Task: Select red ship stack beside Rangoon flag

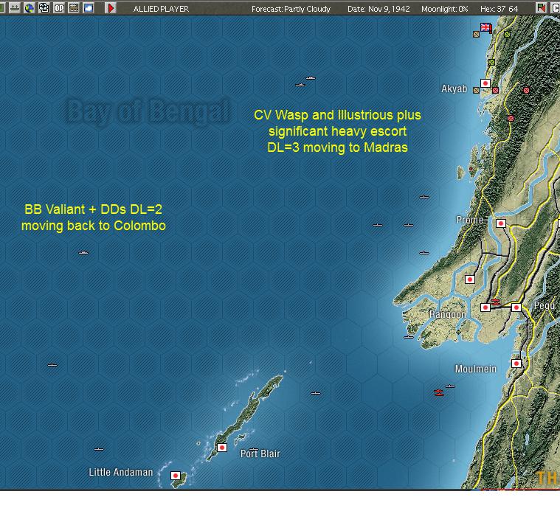Action: (495, 302)
